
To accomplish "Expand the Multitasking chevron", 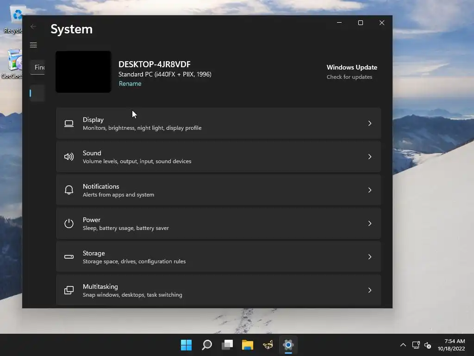I will point(370,290).
